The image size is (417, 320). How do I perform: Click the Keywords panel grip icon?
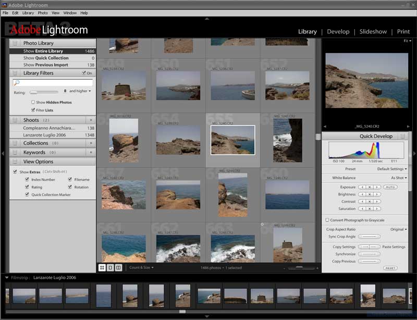click(x=15, y=152)
